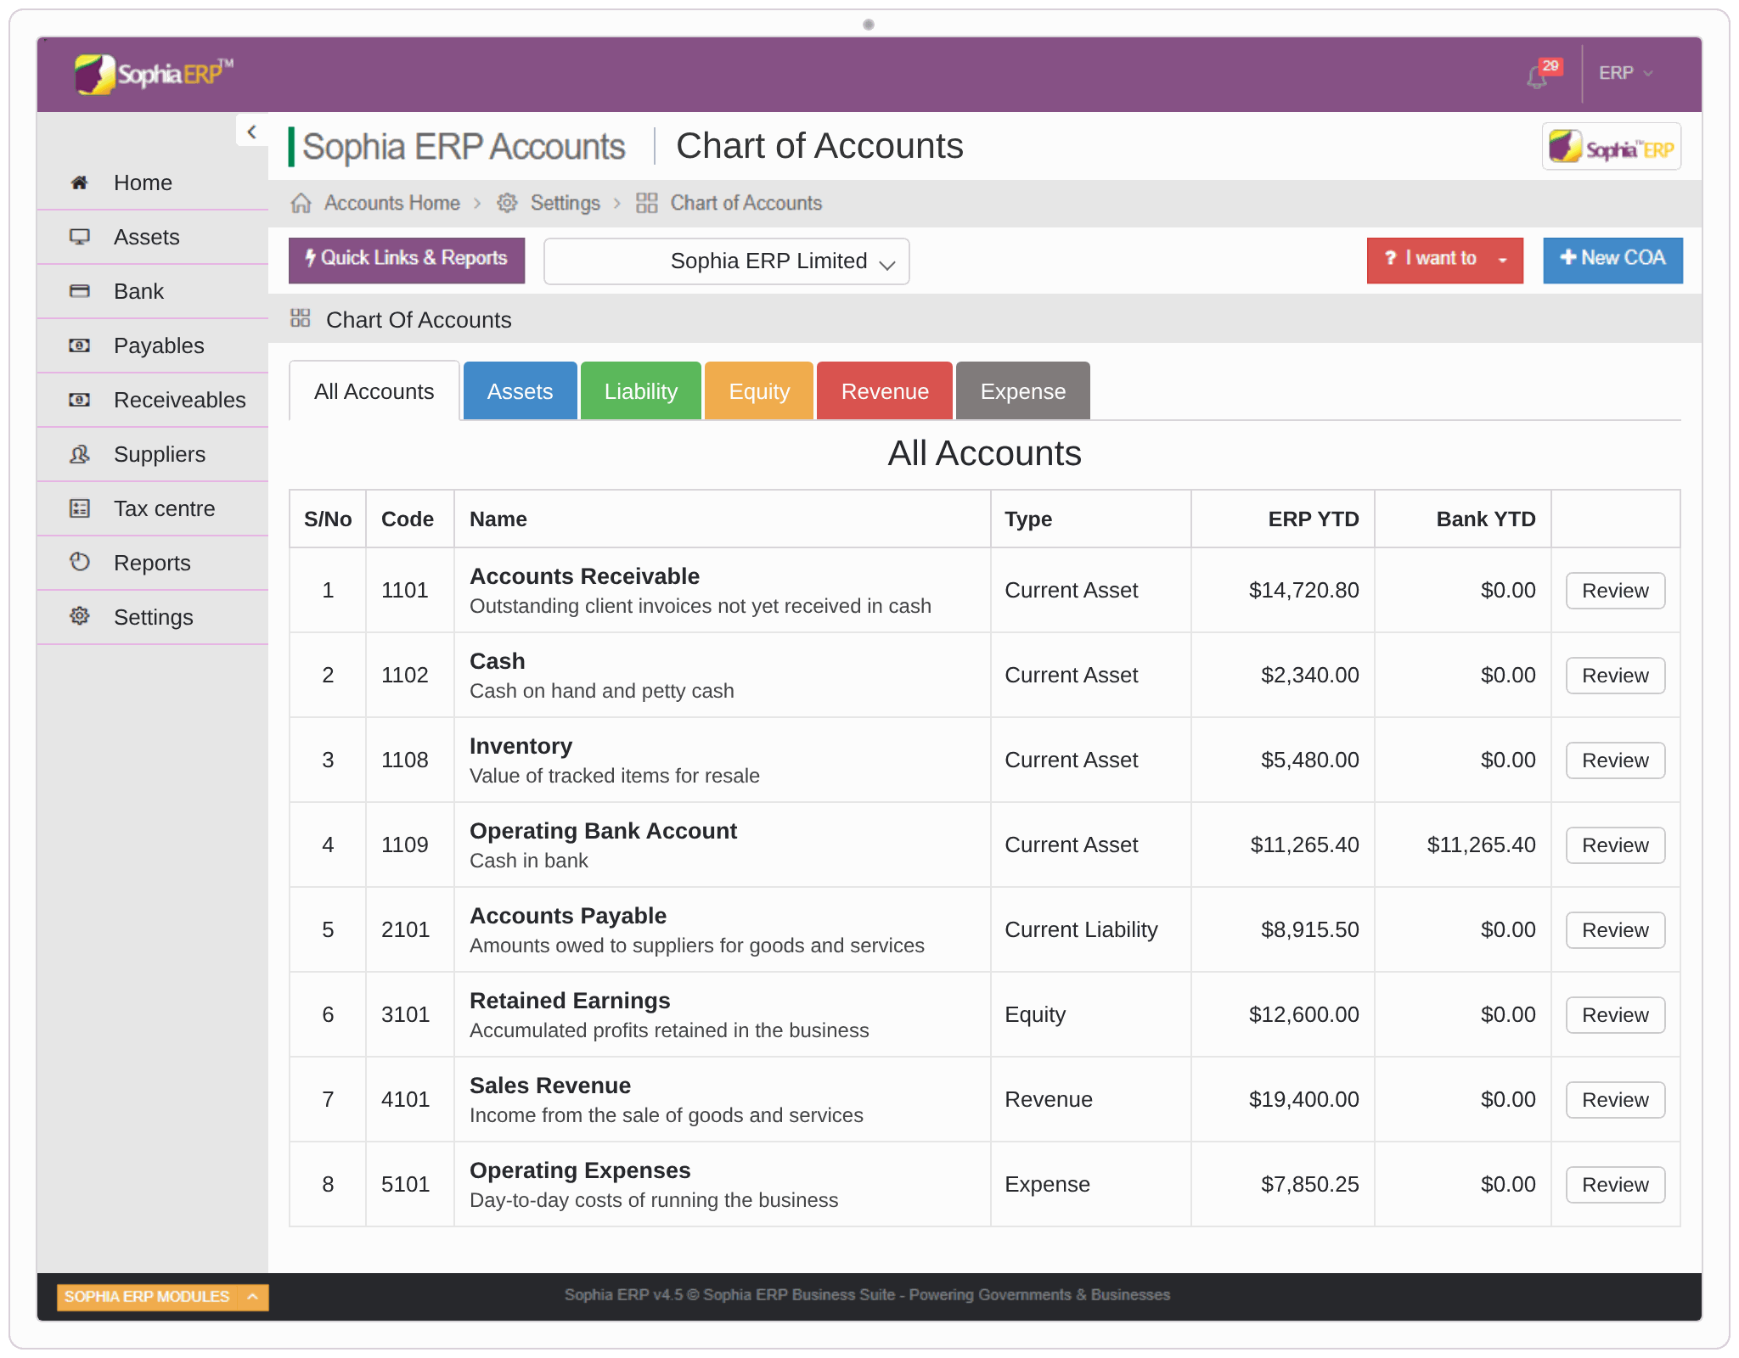Click the Quick Links & Reports button

[407, 260]
